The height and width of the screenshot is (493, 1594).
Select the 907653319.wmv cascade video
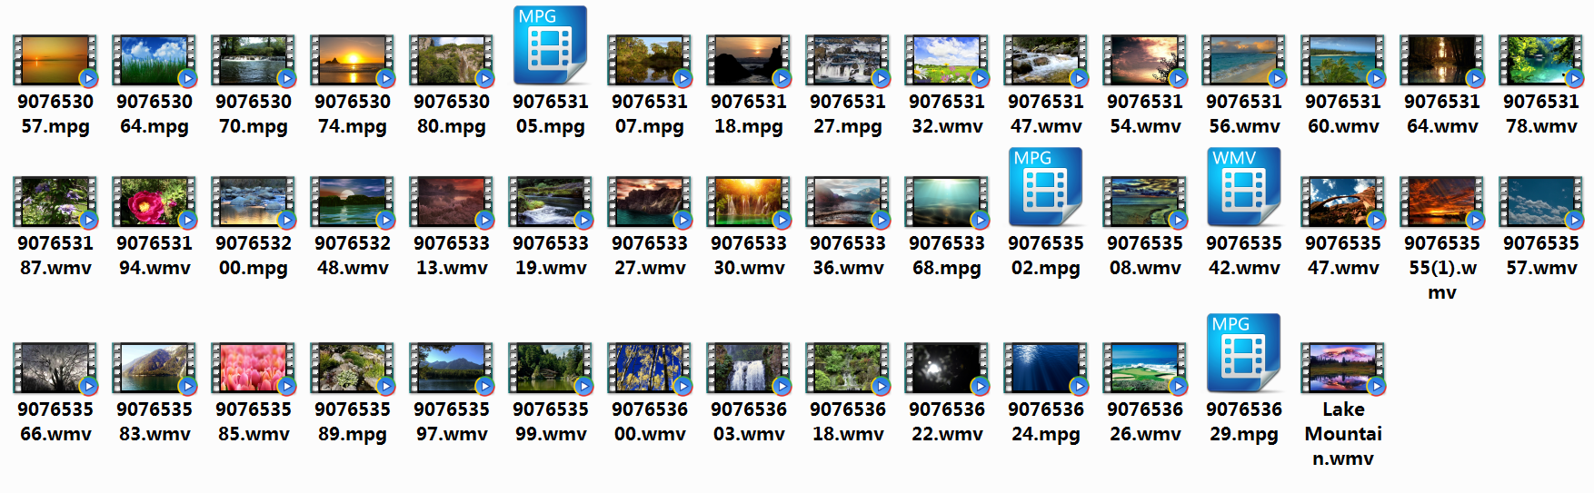coord(551,202)
